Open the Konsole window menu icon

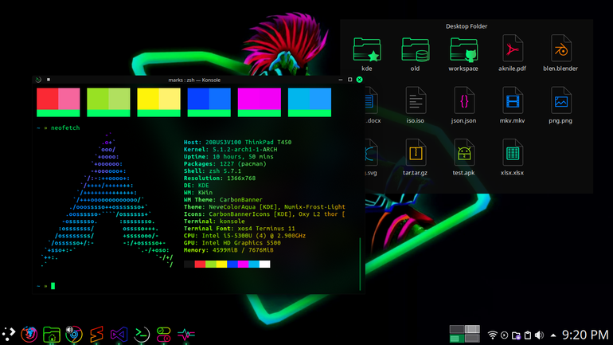pos(38,80)
